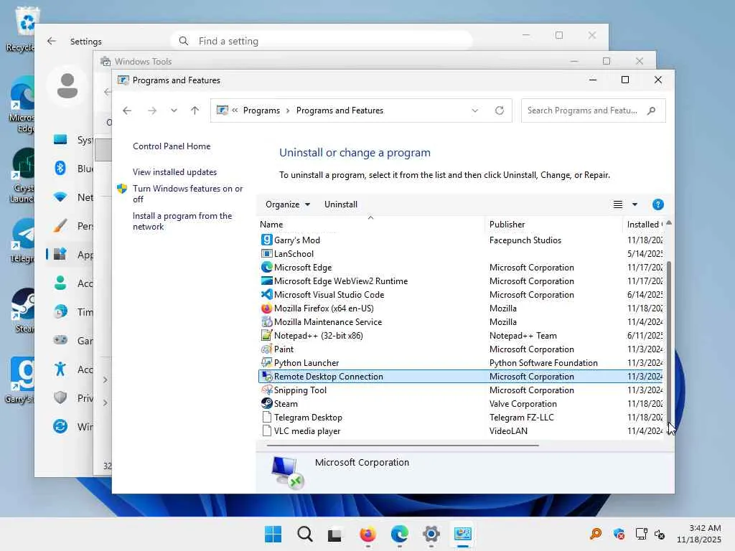Select the Valve Corporation publisher cell
The width and height of the screenshot is (735, 551).
pos(523,403)
